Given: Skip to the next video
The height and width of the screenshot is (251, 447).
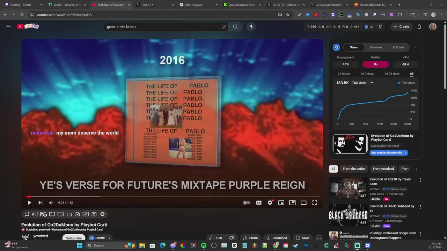Looking at the screenshot, I should click(x=40, y=203).
